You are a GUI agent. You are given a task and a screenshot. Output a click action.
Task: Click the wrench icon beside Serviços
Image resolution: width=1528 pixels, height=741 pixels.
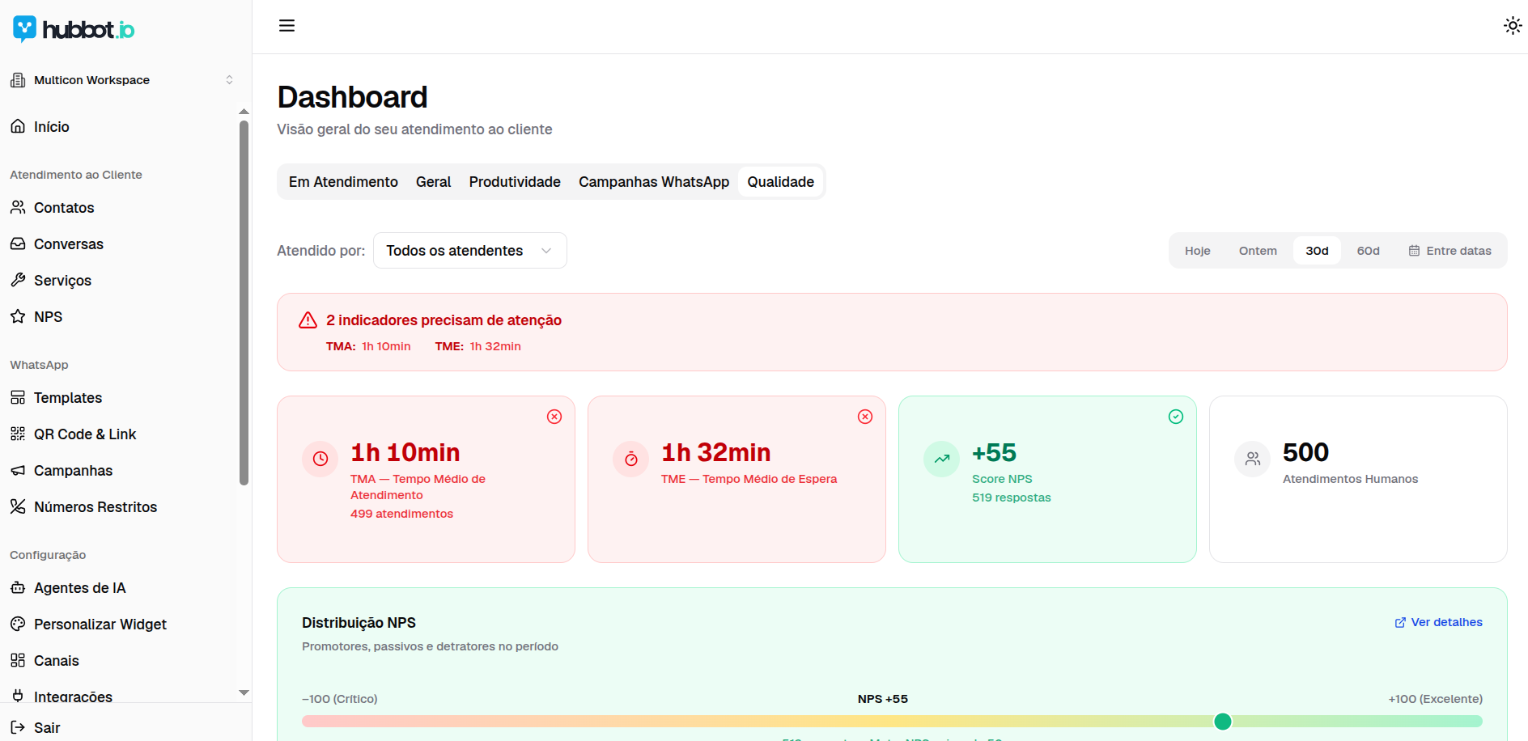click(18, 280)
